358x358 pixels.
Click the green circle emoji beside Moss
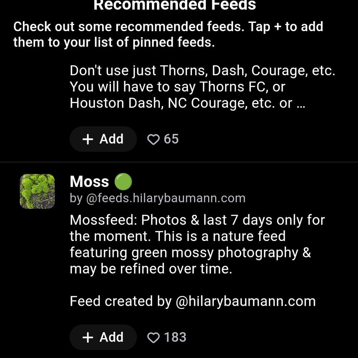tap(123, 182)
